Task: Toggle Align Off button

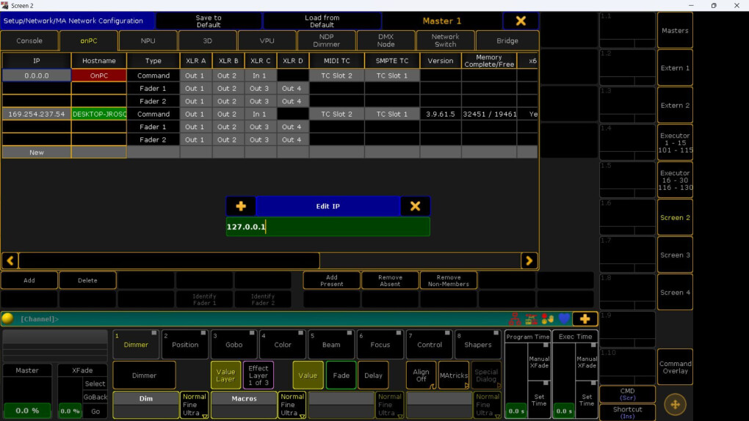Action: click(421, 376)
